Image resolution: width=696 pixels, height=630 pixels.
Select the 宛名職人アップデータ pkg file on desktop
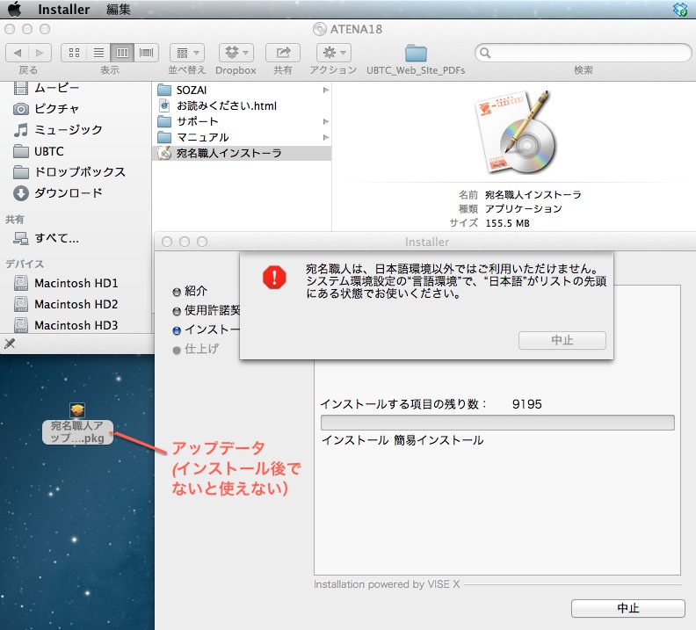77,424
